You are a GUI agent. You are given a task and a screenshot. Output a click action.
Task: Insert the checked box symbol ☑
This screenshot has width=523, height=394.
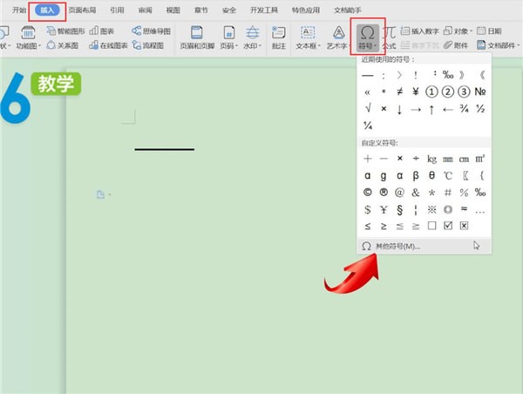pyautogui.click(x=448, y=226)
